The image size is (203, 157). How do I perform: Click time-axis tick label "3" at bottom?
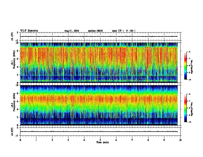pos(68,140)
